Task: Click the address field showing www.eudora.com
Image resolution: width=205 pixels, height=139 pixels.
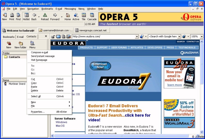Action: click(x=104, y=36)
